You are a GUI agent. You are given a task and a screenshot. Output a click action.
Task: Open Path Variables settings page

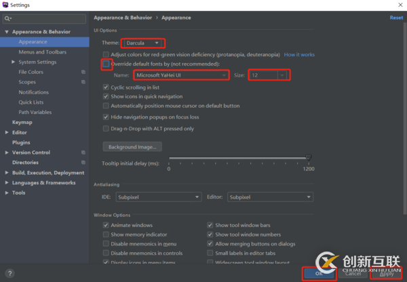[x=35, y=113]
